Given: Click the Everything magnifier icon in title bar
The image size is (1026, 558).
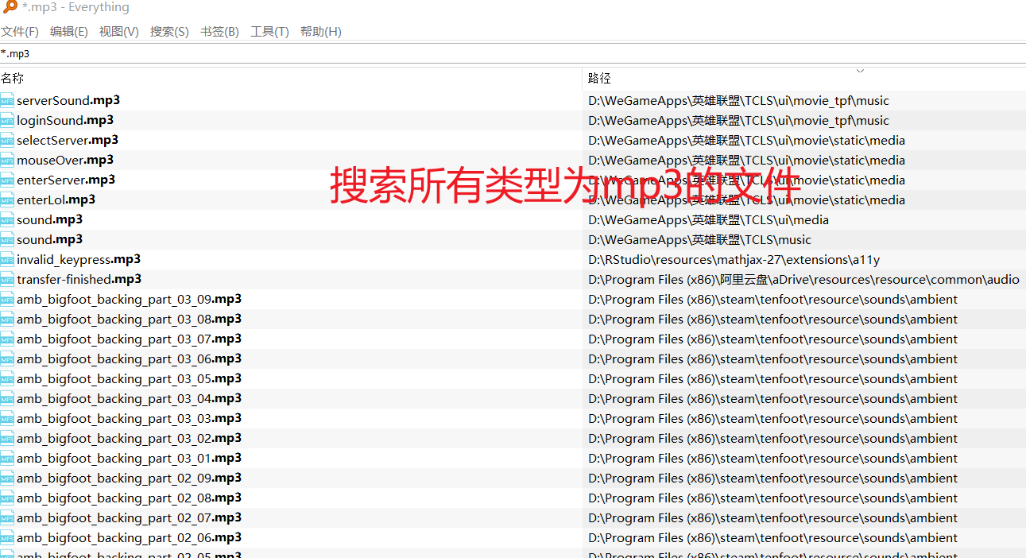Looking at the screenshot, I should pos(10,7).
